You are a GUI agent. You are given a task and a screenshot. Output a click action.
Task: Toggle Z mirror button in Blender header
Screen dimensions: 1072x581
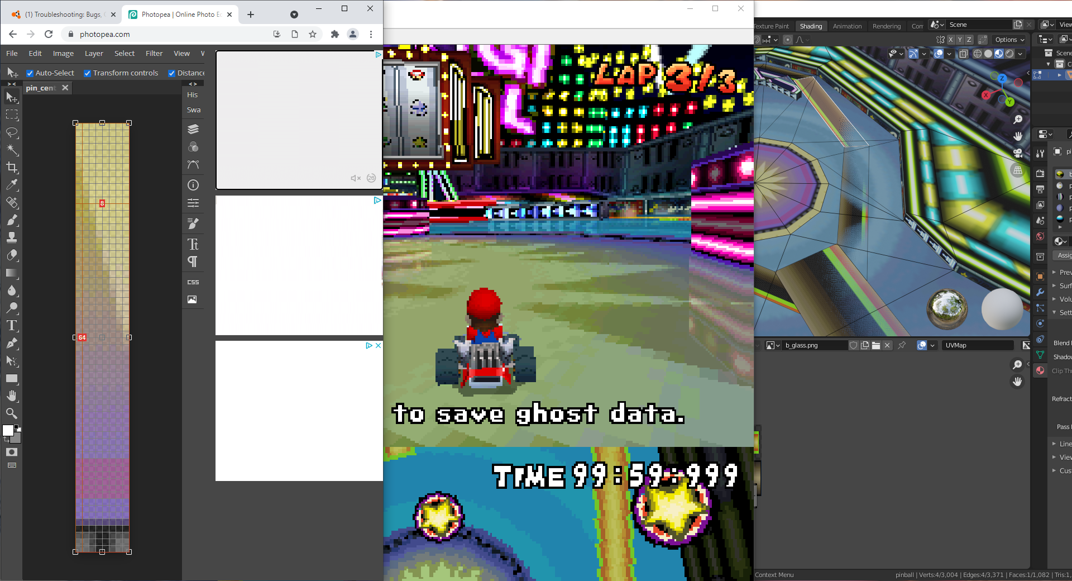[x=969, y=40]
